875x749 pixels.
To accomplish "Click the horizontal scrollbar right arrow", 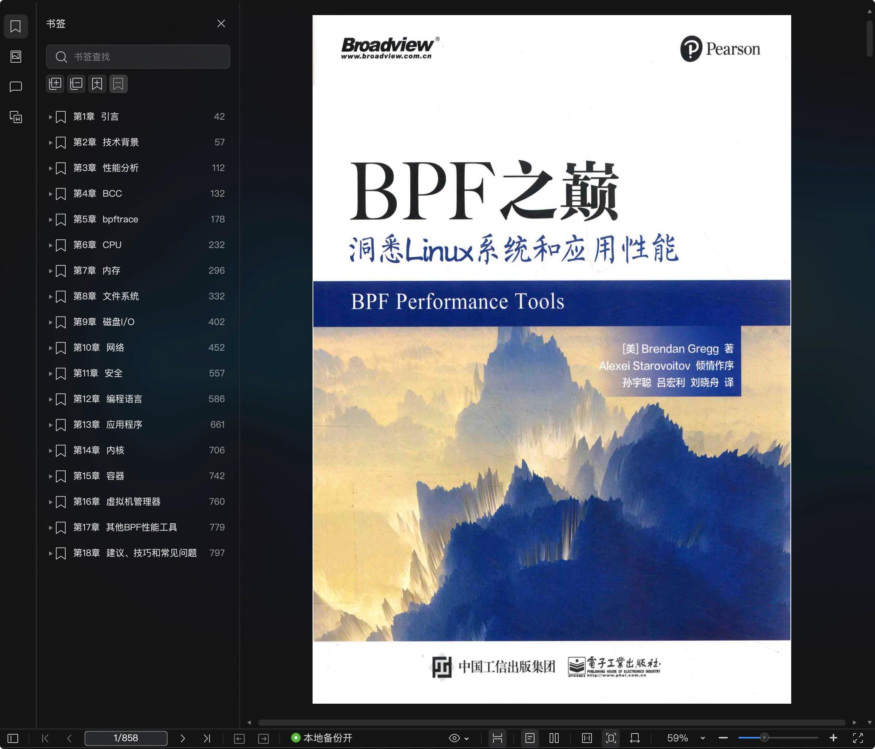I will coord(854,723).
